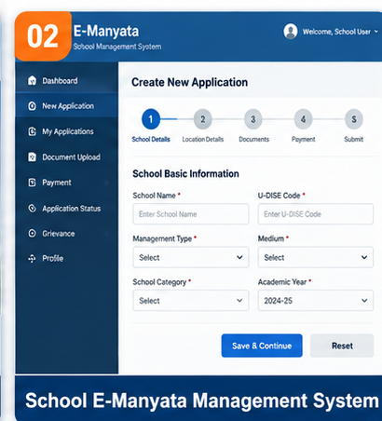Image resolution: width=382 pixels, height=421 pixels.
Task: Jump to step 4 Payment circle
Action: (x=304, y=119)
